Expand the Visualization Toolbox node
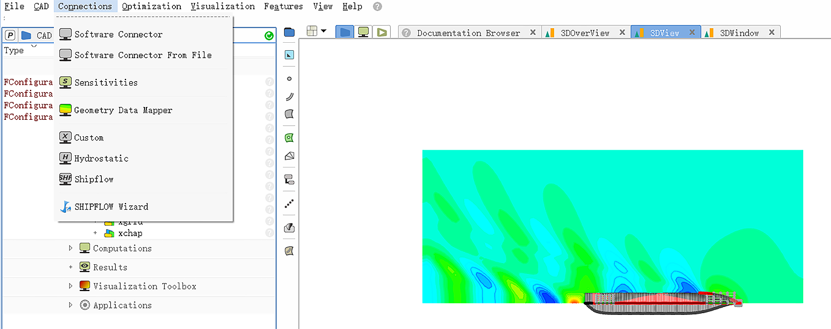 (71, 286)
